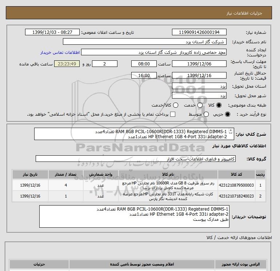Image resolution: width=280 pixels, height=271 pixels.
Task: Click the buyer notes text area
Action: tap(134, 216)
